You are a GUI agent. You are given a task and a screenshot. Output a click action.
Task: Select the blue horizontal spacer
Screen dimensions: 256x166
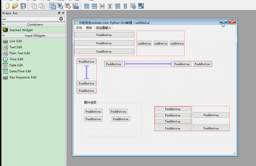pyautogui.click(x=148, y=64)
